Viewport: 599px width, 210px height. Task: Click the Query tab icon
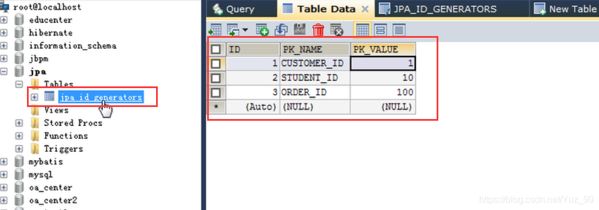coord(218,9)
